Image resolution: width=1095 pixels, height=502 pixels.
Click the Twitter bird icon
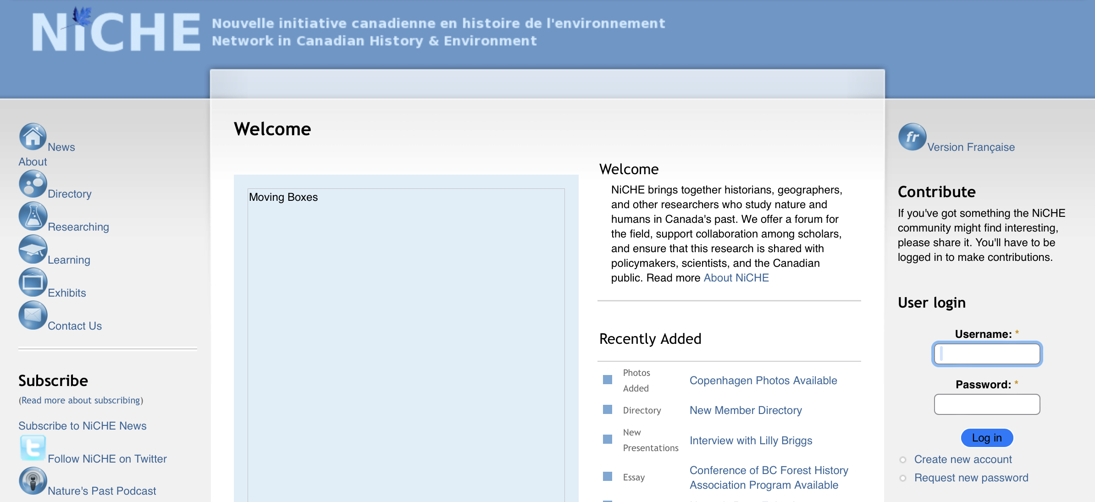click(x=33, y=448)
